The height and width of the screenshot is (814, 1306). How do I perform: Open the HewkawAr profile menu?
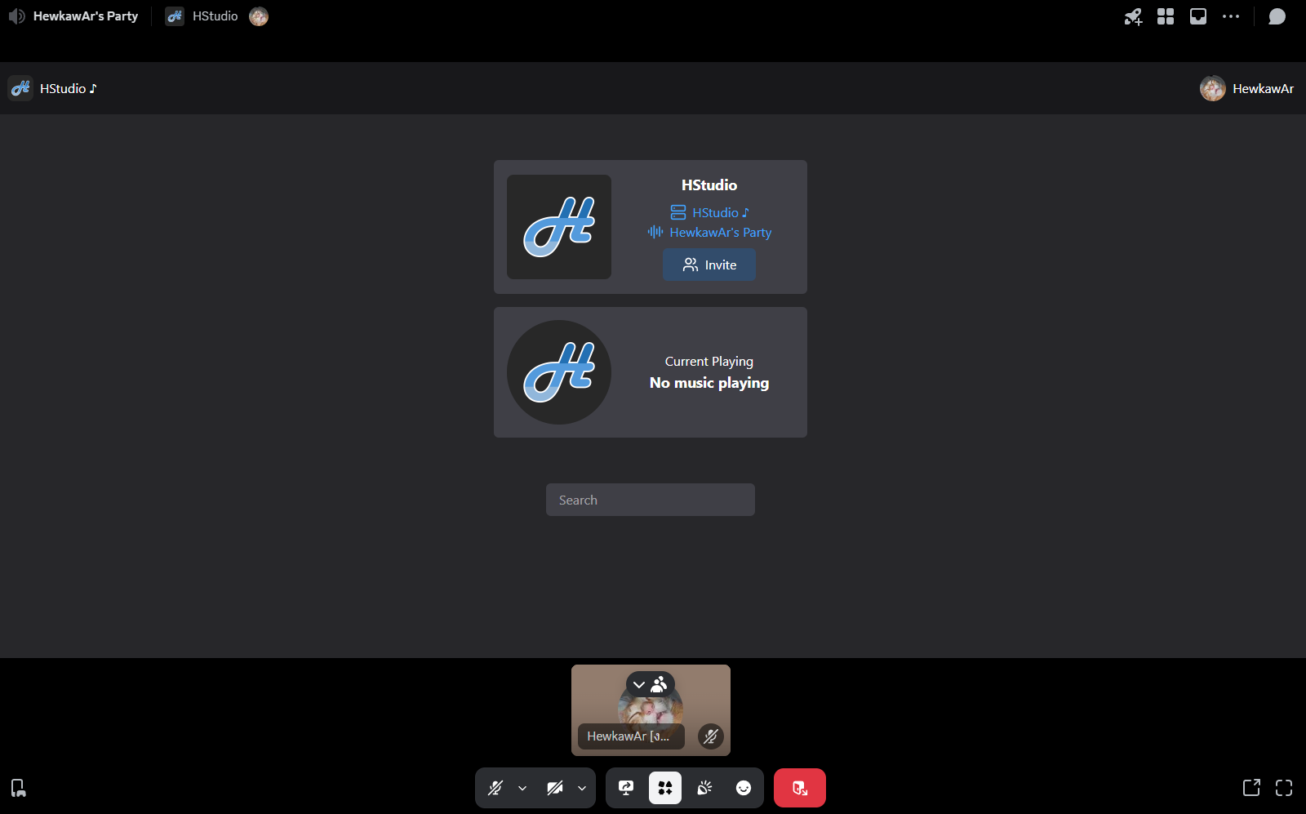point(1247,88)
